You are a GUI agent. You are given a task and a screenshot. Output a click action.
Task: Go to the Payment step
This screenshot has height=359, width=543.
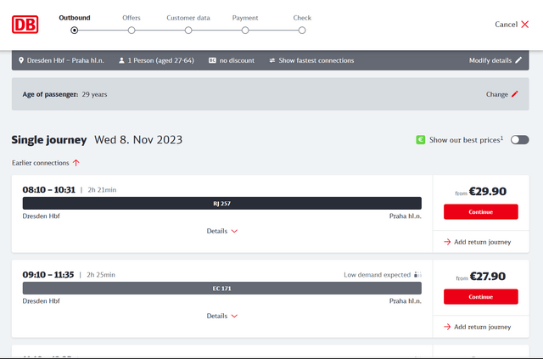pyautogui.click(x=245, y=31)
